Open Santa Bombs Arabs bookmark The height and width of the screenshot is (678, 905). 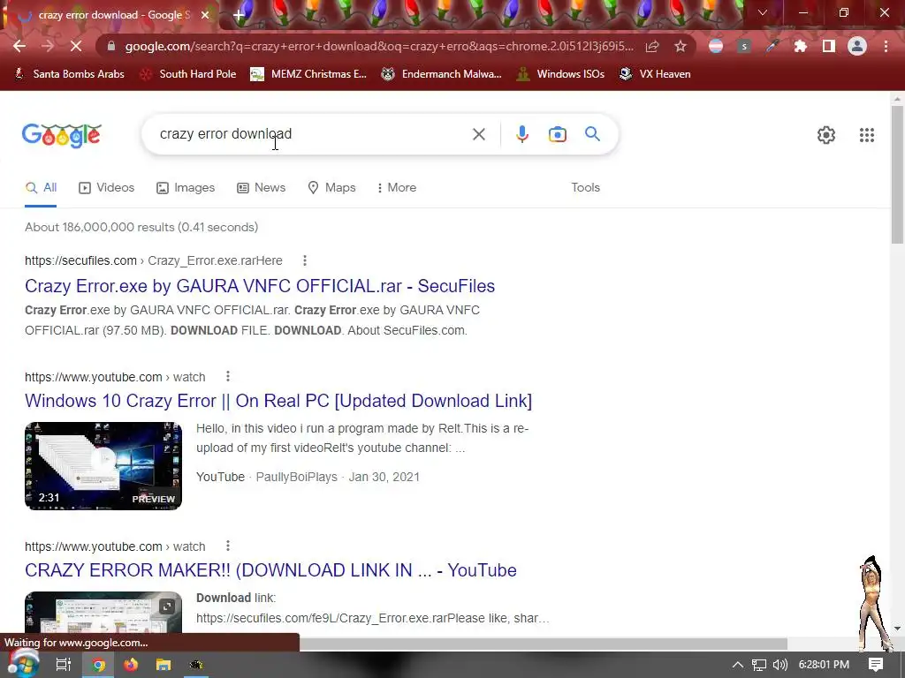tap(69, 74)
